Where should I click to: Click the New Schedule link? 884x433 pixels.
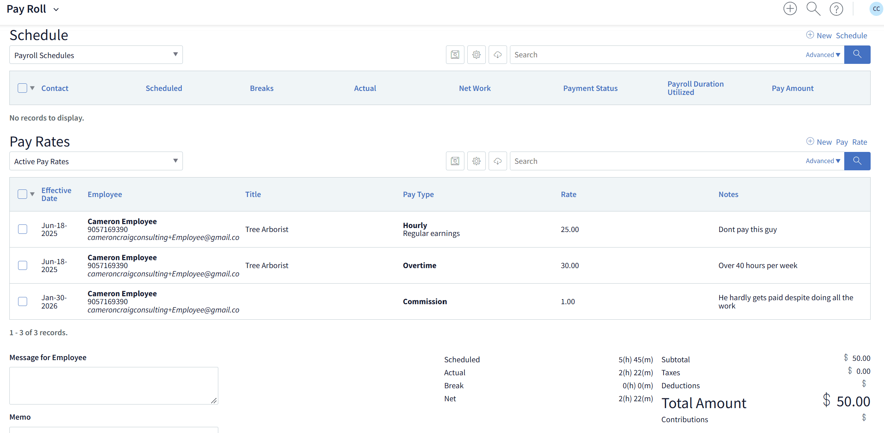click(837, 35)
